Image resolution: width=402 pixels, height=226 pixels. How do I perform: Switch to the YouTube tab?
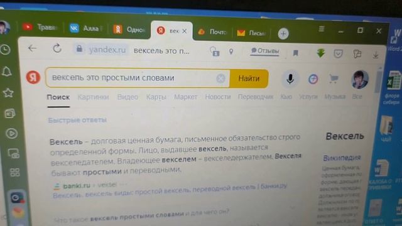click(40, 27)
